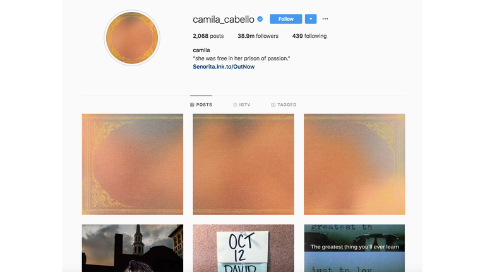Viewport: 485px width, 272px height.
Task: Switch to the IGTV tab
Action: point(242,105)
